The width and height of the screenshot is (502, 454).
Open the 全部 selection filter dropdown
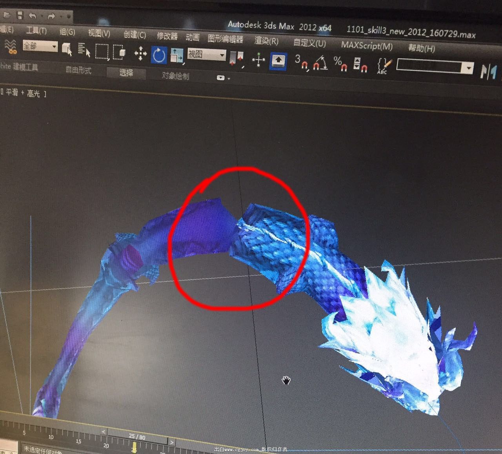pyautogui.click(x=40, y=47)
